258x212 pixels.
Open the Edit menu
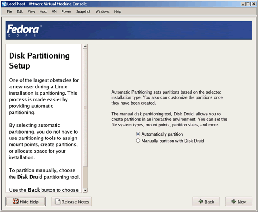tap(20, 11)
